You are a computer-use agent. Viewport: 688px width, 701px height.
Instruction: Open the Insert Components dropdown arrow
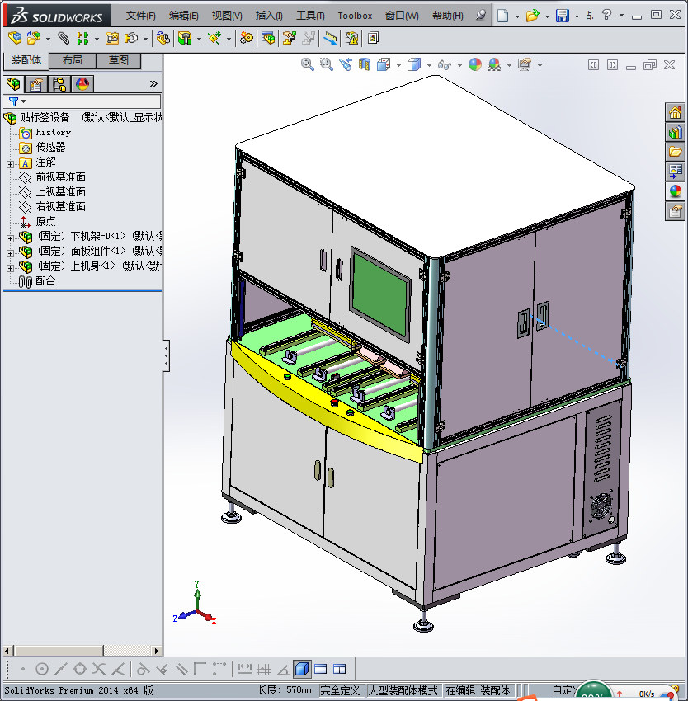48,39
